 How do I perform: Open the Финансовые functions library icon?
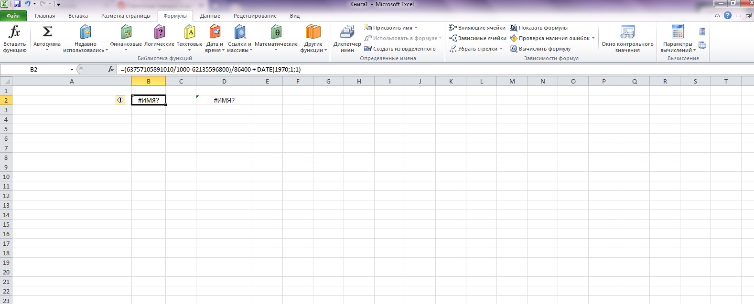[126, 32]
